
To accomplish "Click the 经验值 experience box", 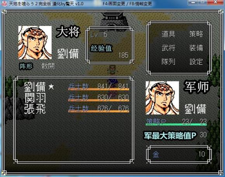I will pyautogui.click(x=110, y=45).
